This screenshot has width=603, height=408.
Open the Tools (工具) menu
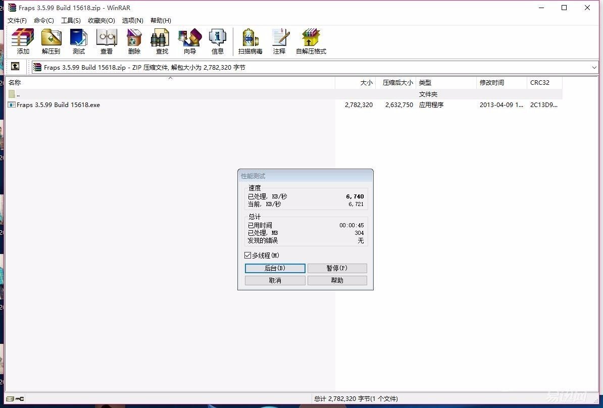(71, 20)
